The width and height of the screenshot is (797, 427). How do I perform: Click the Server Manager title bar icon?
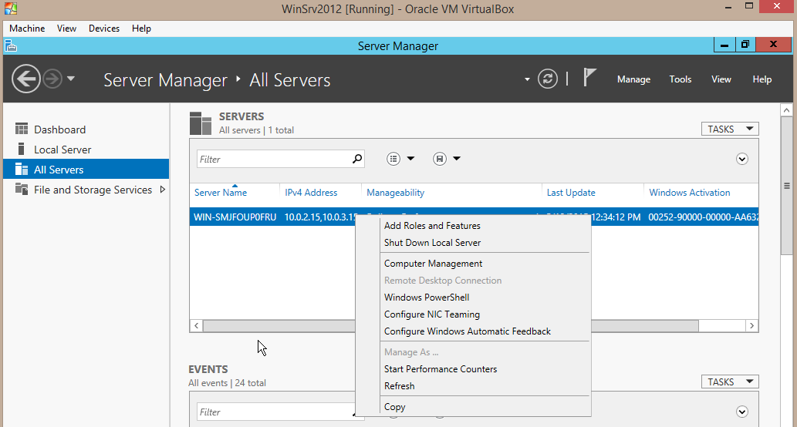(x=11, y=46)
